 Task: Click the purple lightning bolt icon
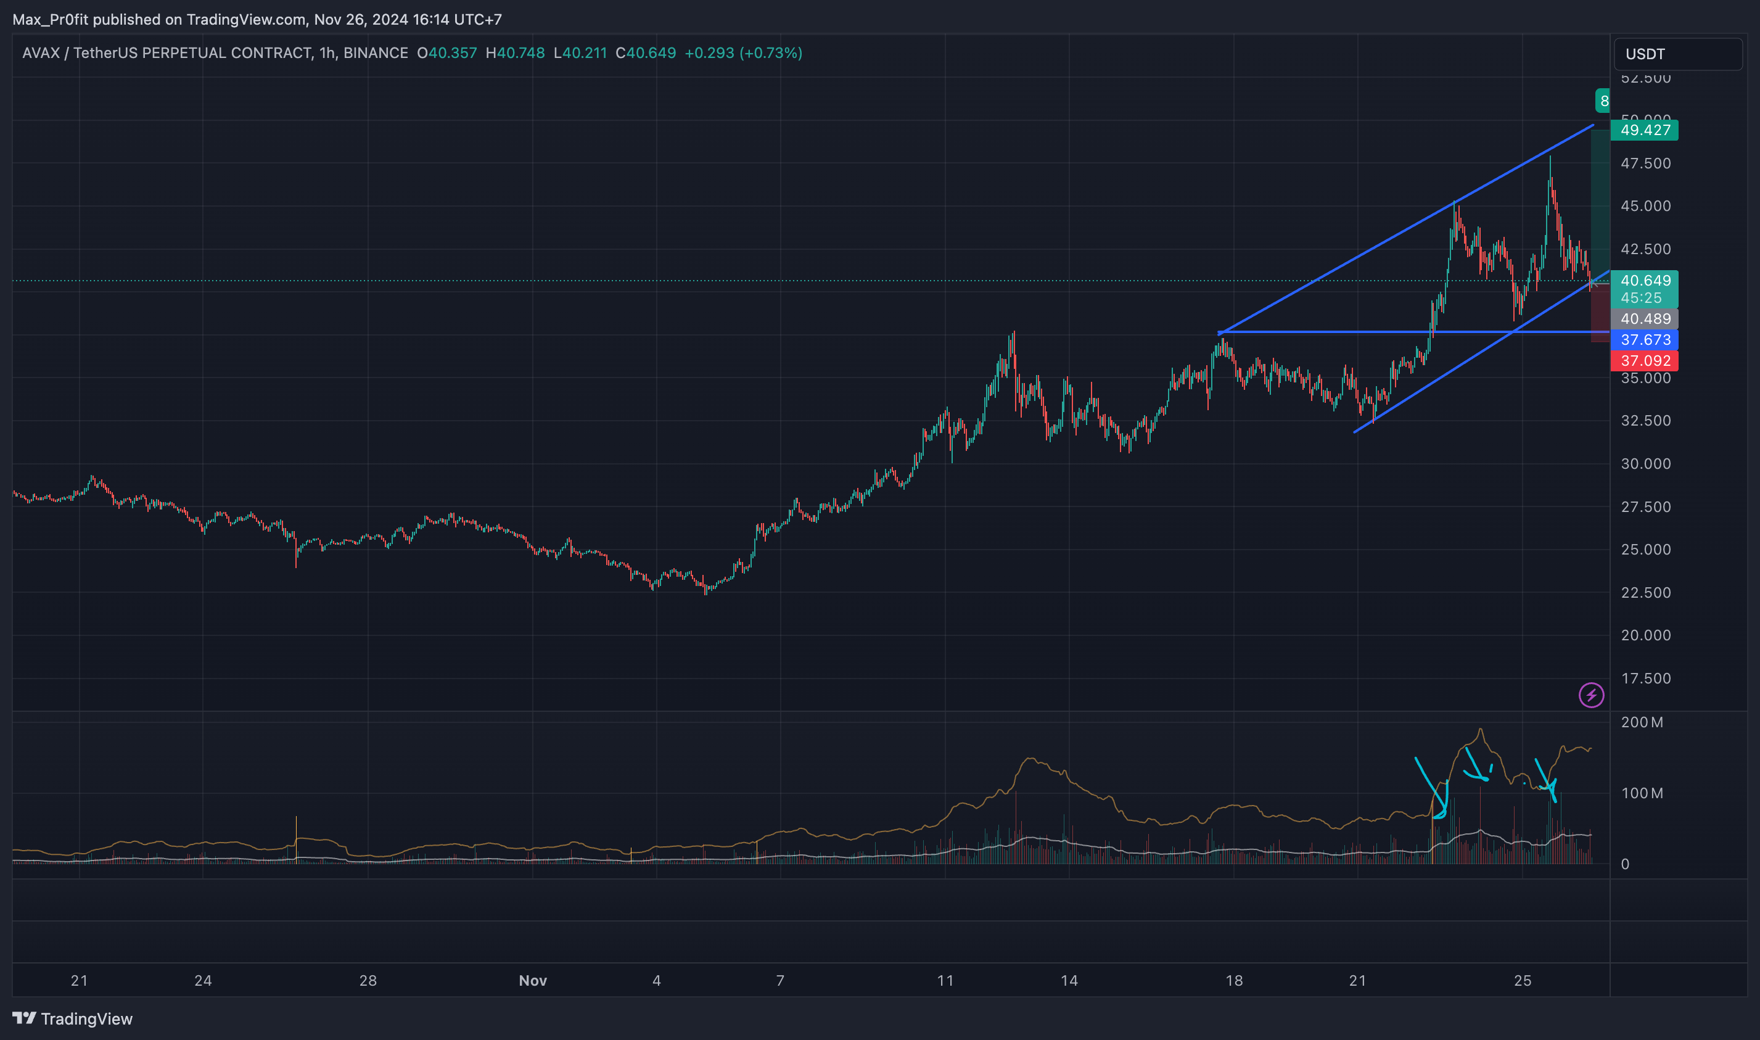point(1591,695)
